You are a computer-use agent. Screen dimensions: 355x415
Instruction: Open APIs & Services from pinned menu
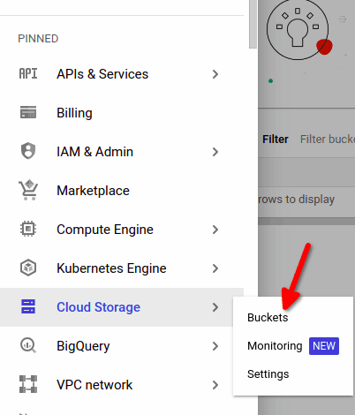[122, 74]
